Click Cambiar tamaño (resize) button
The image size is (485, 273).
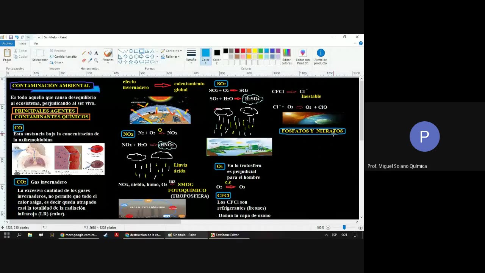[63, 56]
